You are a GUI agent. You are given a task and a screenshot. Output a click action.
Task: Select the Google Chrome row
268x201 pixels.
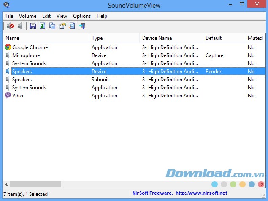pos(30,47)
